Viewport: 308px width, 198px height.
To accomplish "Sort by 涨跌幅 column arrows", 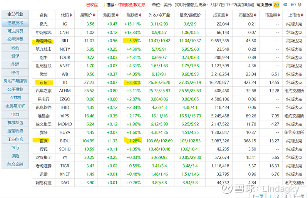I will click(x=140, y=15).
